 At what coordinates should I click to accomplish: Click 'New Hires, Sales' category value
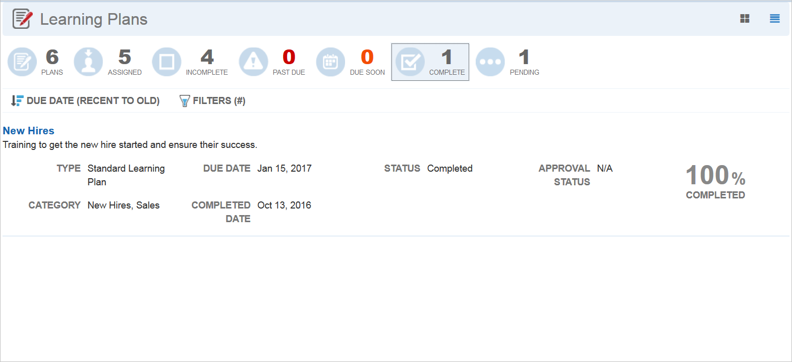pos(124,205)
